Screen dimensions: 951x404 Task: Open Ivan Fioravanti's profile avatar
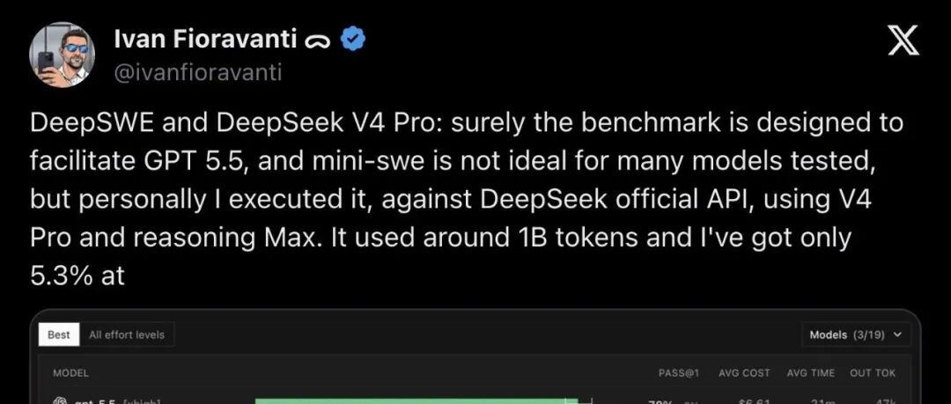point(62,55)
